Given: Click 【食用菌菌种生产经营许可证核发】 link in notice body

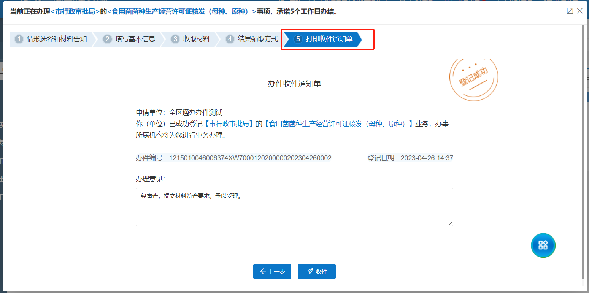Looking at the screenshot, I should pos(338,124).
